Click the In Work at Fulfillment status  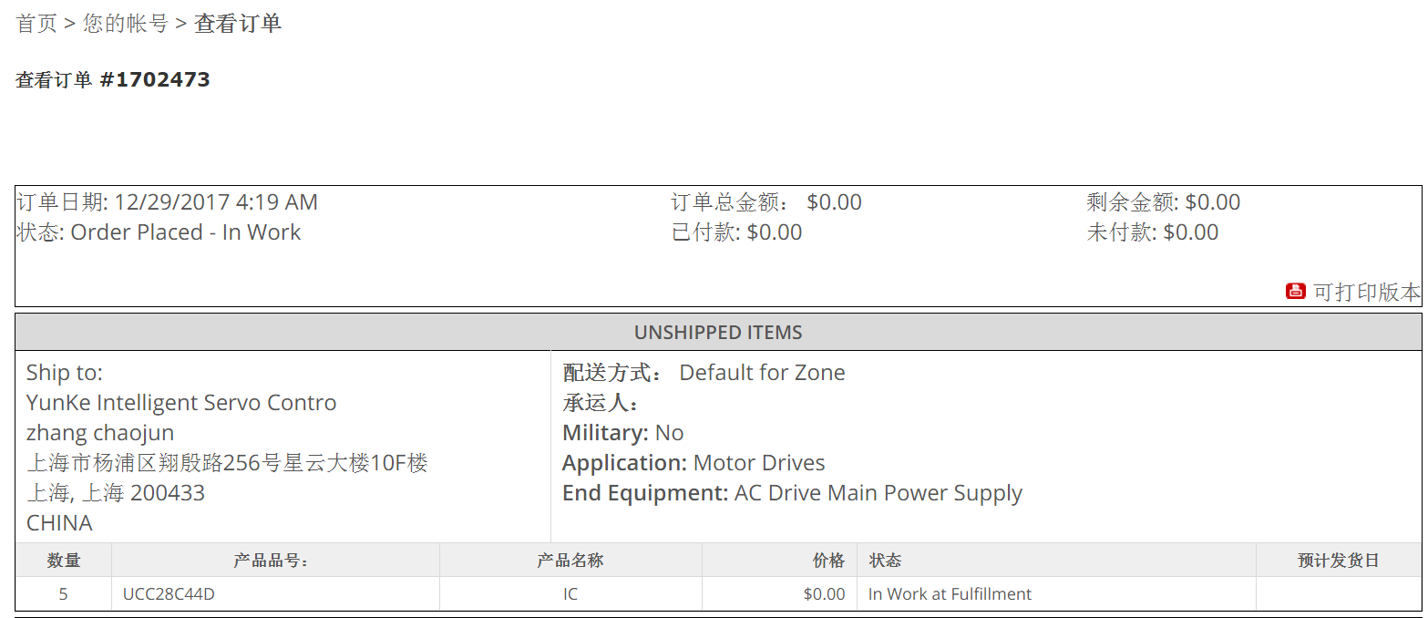coord(950,594)
